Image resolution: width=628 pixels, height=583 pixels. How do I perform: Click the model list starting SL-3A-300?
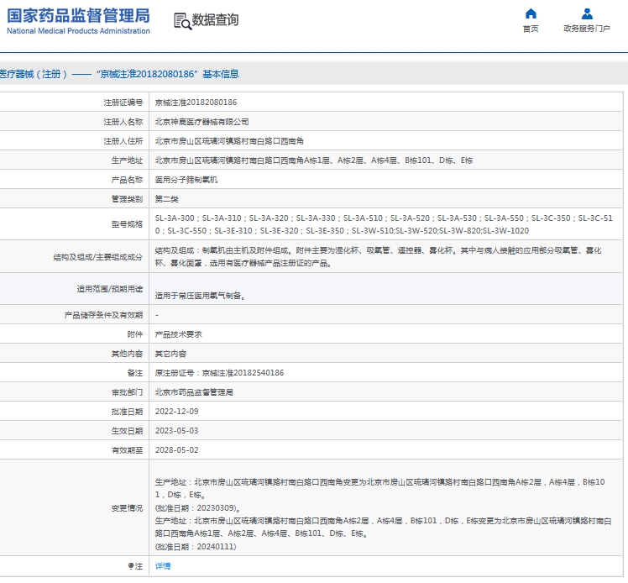click(384, 224)
